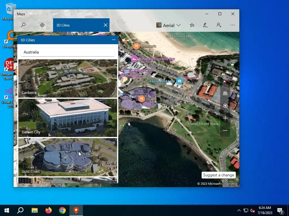Click the Boundary St road label
Image resolution: width=289 pixels, height=216 pixels.
point(182,99)
